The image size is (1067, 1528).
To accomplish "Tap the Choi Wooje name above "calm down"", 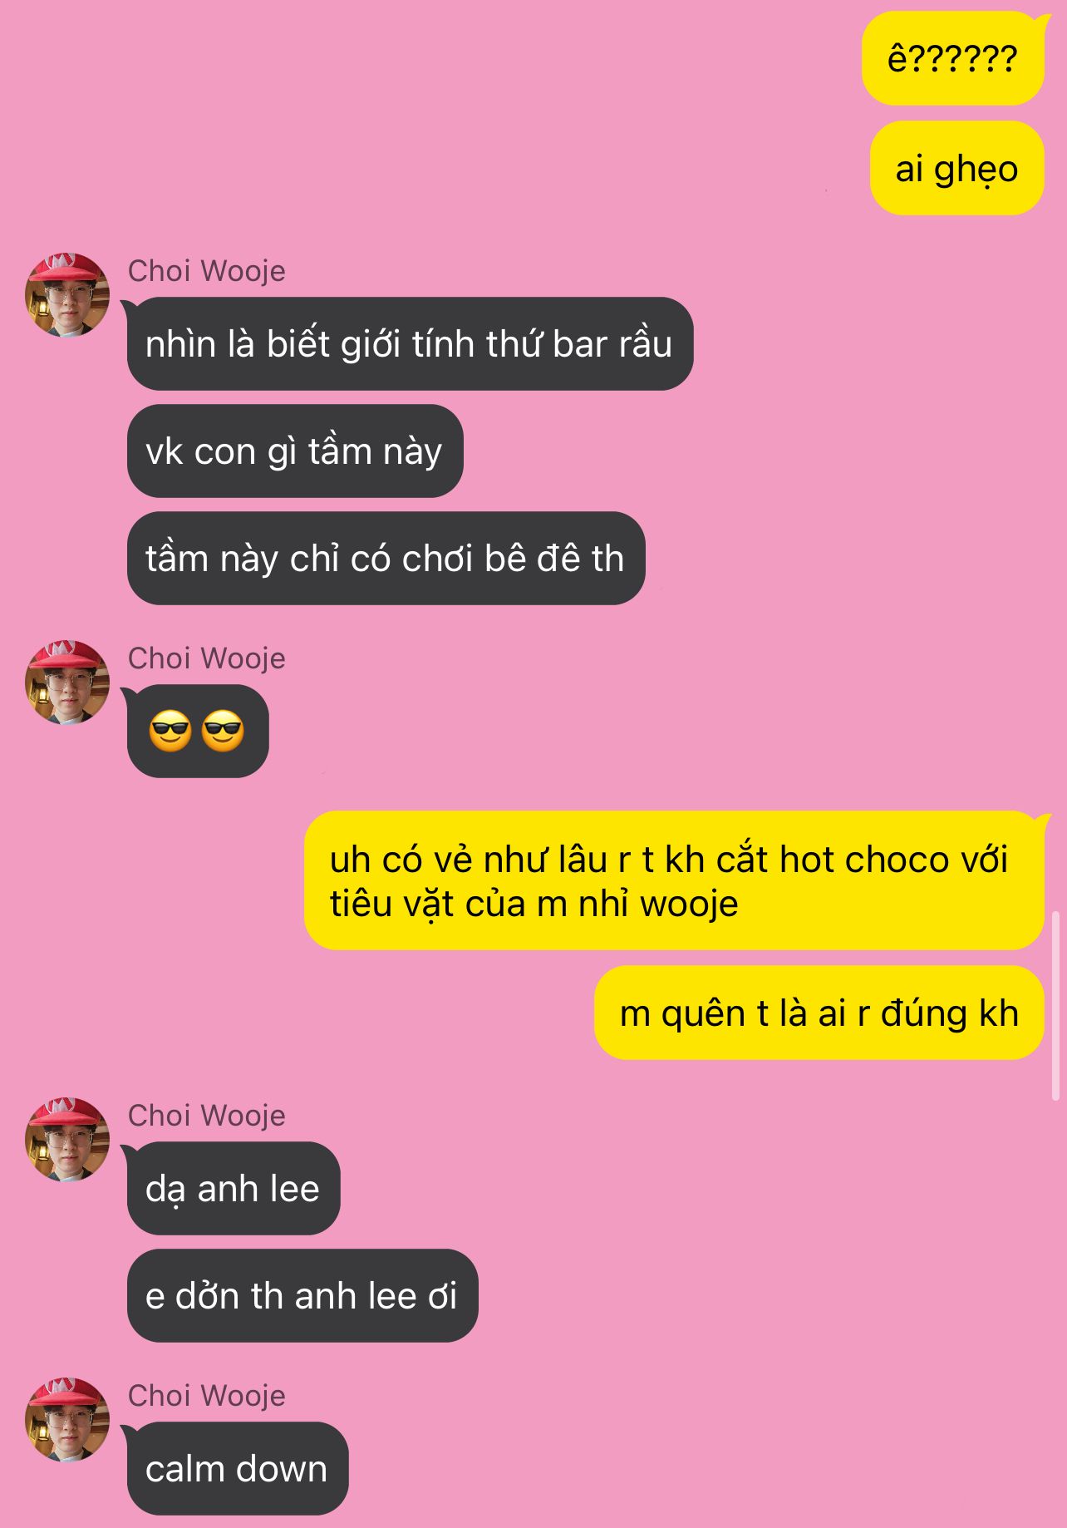I will [x=206, y=1396].
